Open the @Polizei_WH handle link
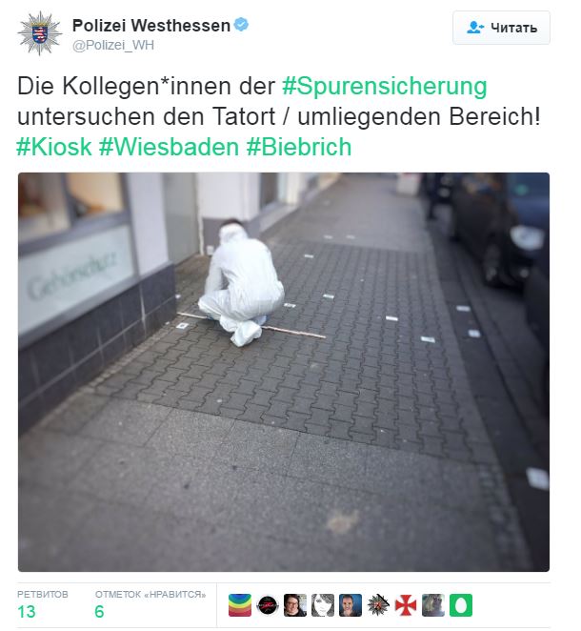This screenshot has height=631, width=581. point(113,45)
